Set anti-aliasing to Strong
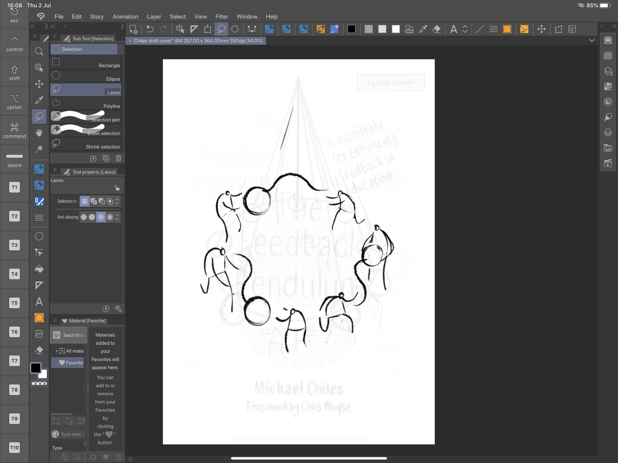Viewport: 618px width, 463px height. click(x=110, y=217)
